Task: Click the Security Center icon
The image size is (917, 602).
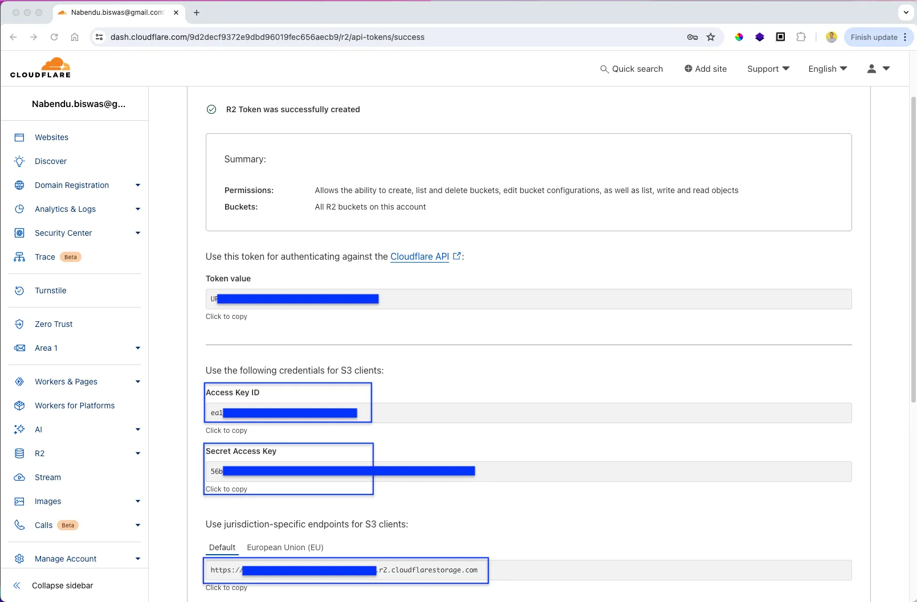Action: [x=19, y=233]
